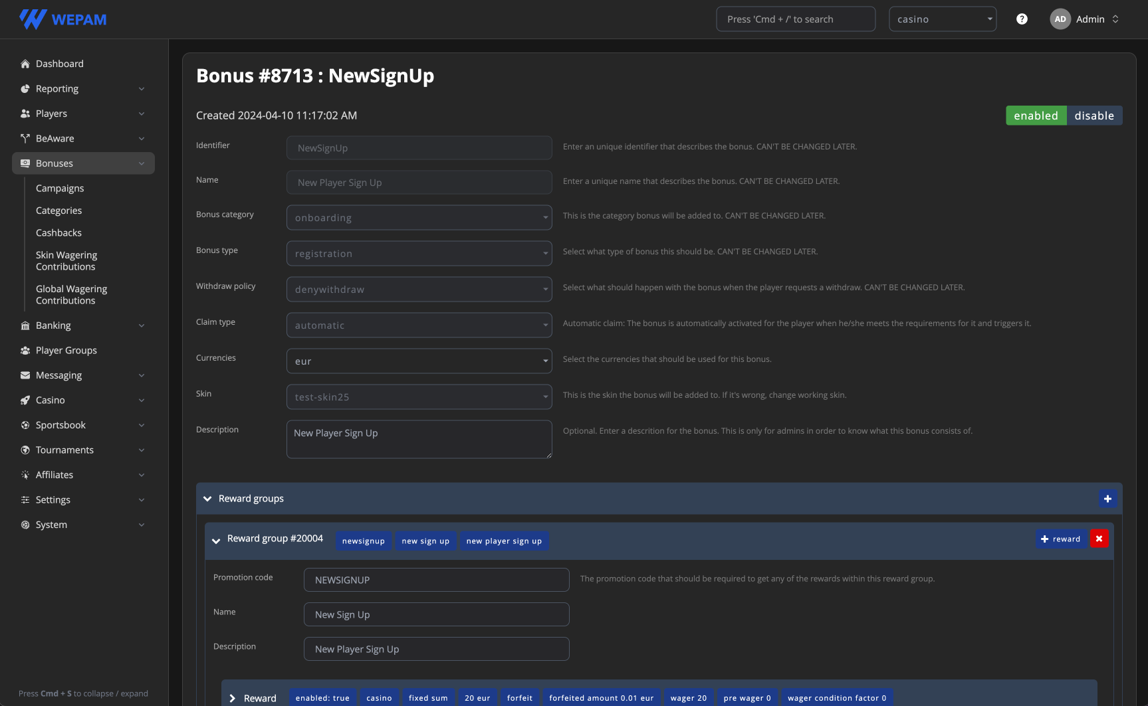Click the Promotion code input field
Image resolution: width=1148 pixels, height=706 pixels.
click(x=436, y=580)
